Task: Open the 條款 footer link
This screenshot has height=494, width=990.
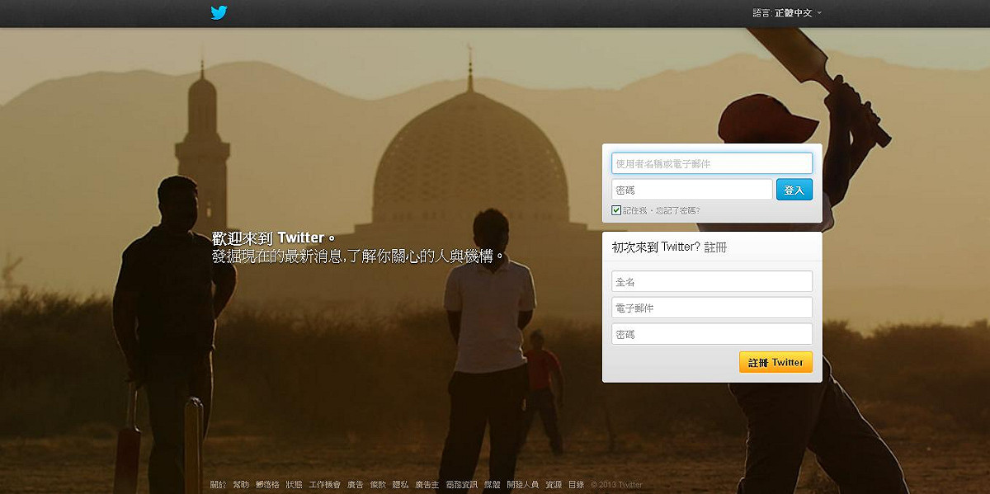Action: point(378,484)
